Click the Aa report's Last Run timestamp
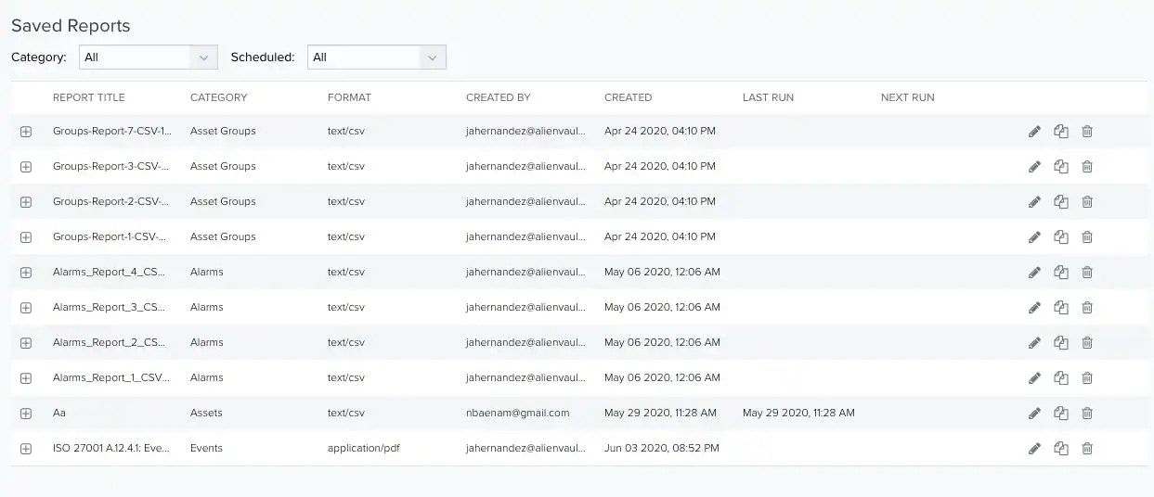 pyautogui.click(x=798, y=413)
